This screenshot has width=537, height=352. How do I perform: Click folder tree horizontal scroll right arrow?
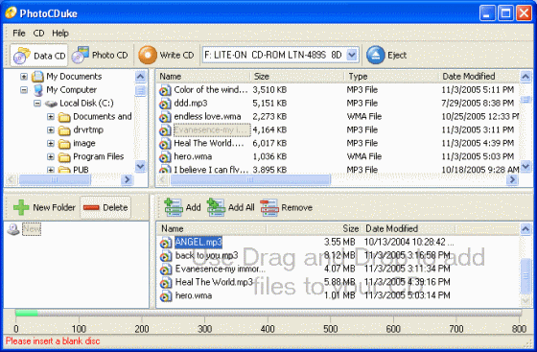click(x=127, y=179)
